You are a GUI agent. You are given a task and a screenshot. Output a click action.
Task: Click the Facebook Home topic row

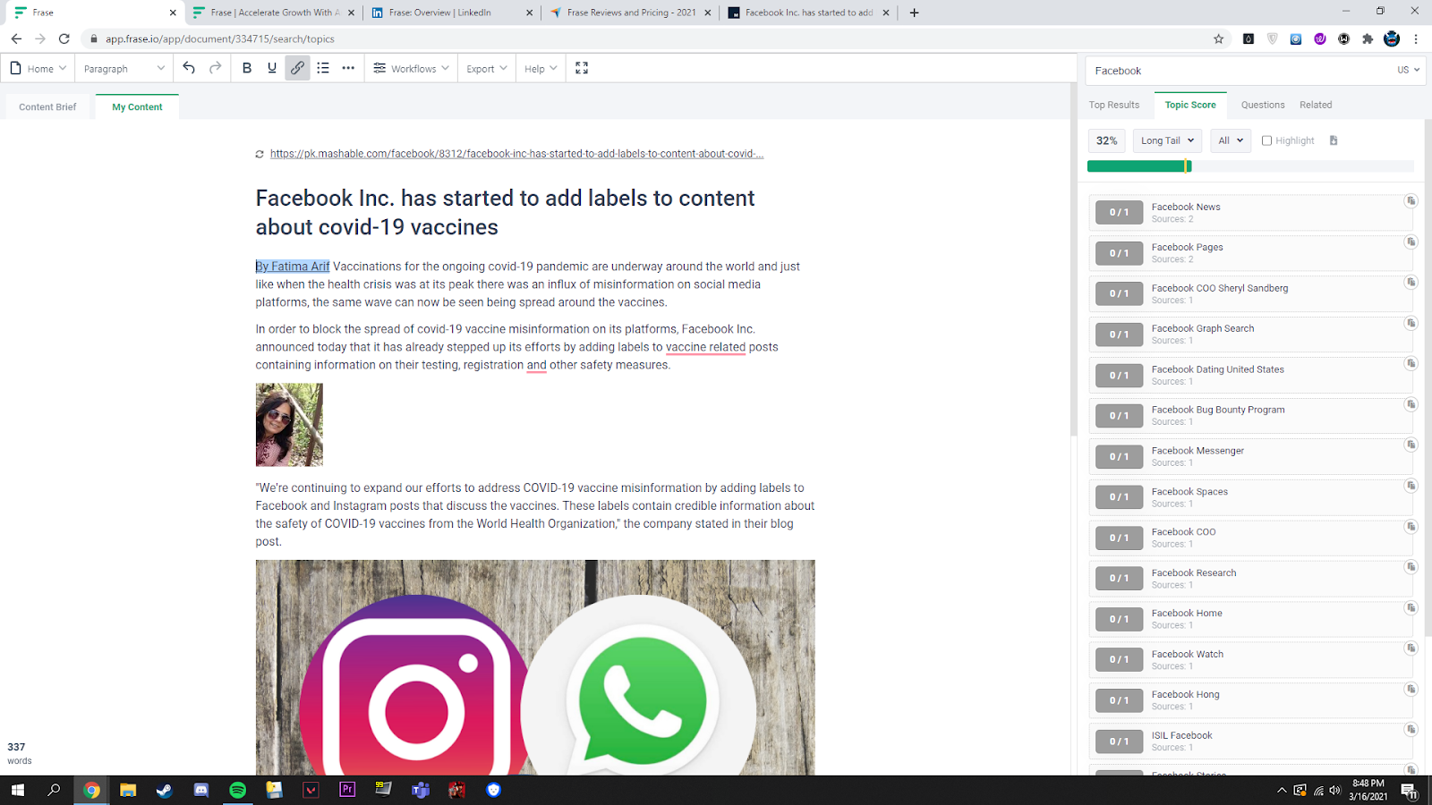[1250, 619]
